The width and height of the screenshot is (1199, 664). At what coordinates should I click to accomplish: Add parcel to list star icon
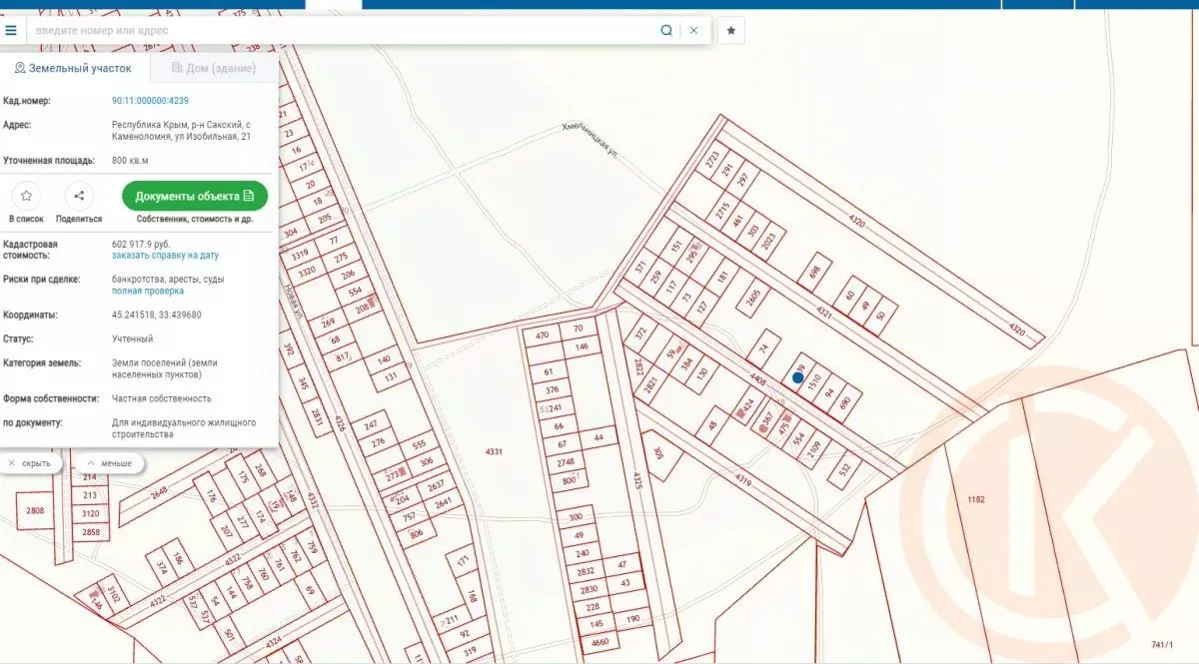[x=27, y=196]
